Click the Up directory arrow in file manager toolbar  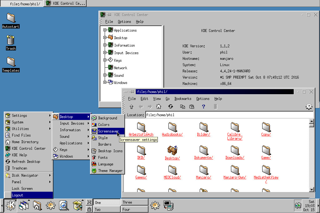[x=132, y=106]
